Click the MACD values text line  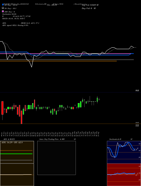(14, 19)
